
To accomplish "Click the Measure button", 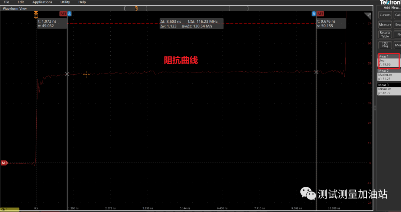I will pyautogui.click(x=385, y=25).
